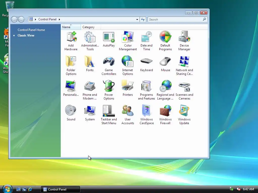Image resolution: width=258 pixels, height=193 pixels.
Task: Click the Control Panel breadcrumb text
Action: [47, 19]
